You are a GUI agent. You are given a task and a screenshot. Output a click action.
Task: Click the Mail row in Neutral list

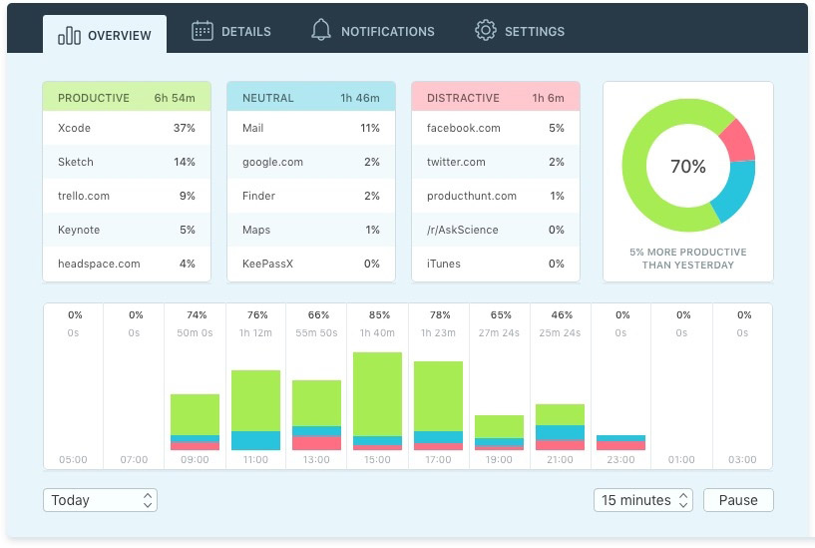click(311, 128)
